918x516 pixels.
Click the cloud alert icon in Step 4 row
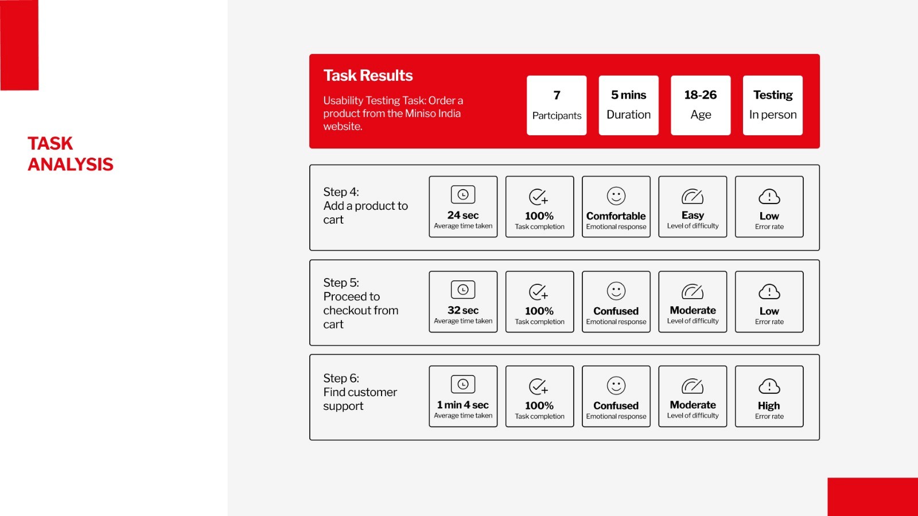coord(769,197)
